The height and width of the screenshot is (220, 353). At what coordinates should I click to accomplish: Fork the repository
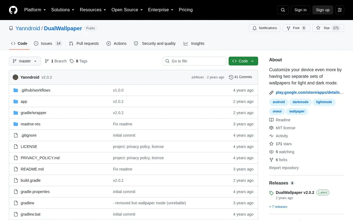tap(296, 28)
